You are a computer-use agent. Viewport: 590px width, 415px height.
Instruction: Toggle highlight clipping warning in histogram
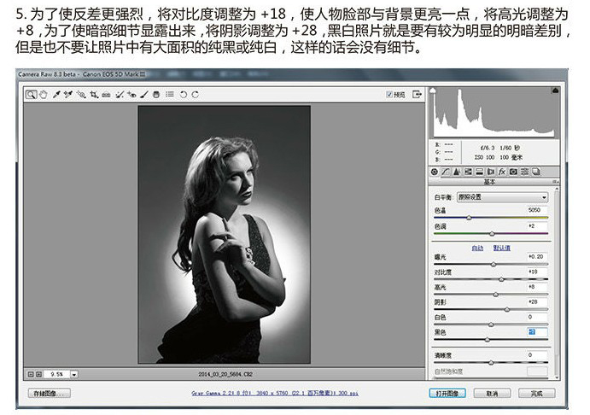pos(555,91)
